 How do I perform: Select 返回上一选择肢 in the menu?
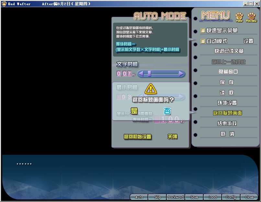229,62
